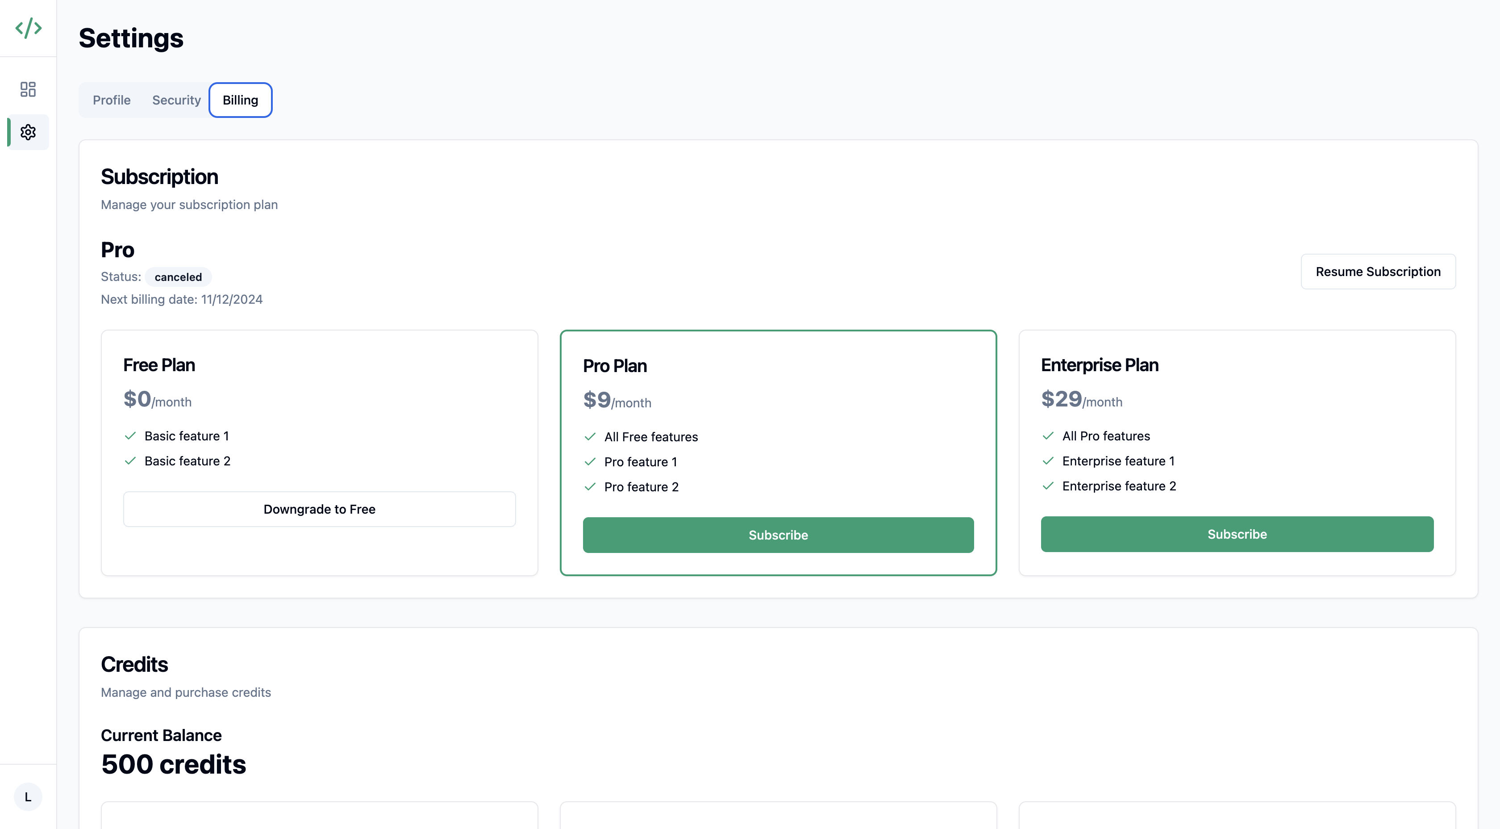Subscribe to the Pro Plan
Screen dimensions: 1500x829
[x=778, y=535]
